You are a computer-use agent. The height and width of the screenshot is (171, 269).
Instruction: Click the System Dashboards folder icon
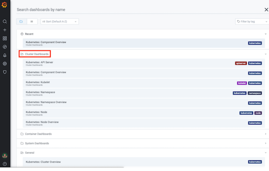click(x=22, y=143)
